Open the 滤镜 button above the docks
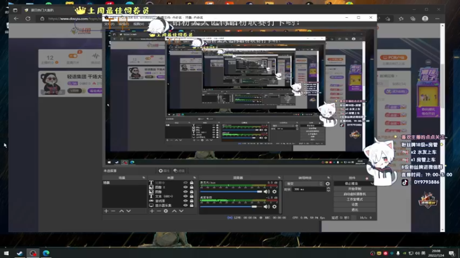460x258 pixels. (x=179, y=171)
